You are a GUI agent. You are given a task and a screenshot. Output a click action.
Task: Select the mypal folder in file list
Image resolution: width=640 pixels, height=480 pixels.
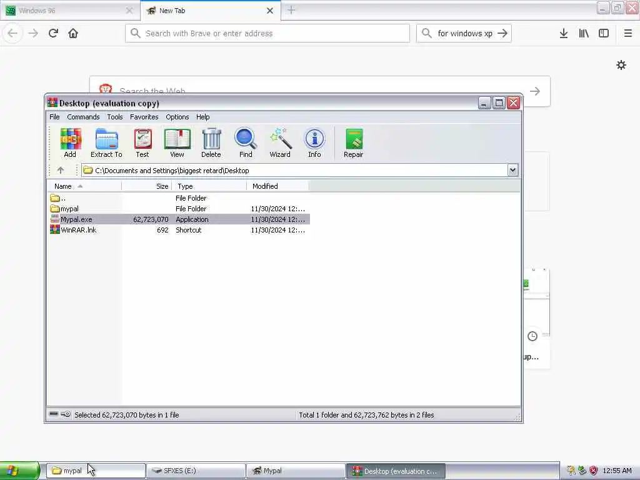tap(179, 209)
